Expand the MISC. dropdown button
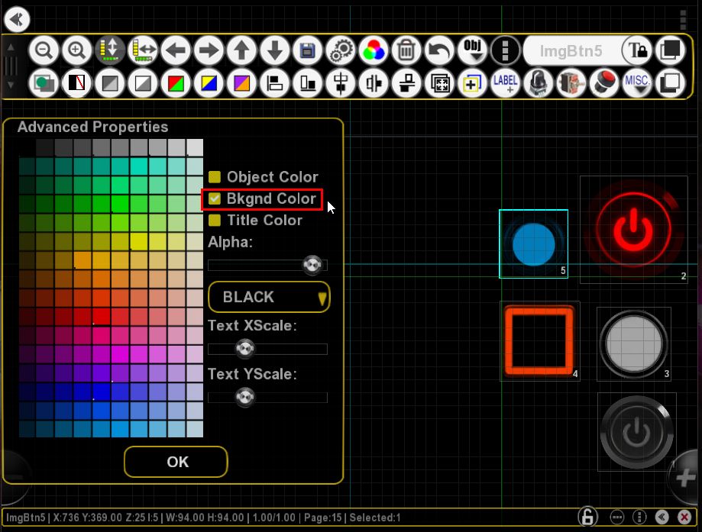Viewport: 702px width, 532px height. tap(637, 82)
